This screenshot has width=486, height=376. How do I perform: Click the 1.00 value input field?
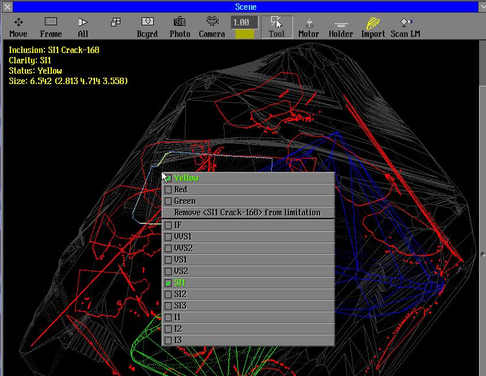(244, 22)
